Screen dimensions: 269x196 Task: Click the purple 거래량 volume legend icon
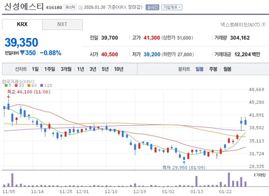point(256,175)
